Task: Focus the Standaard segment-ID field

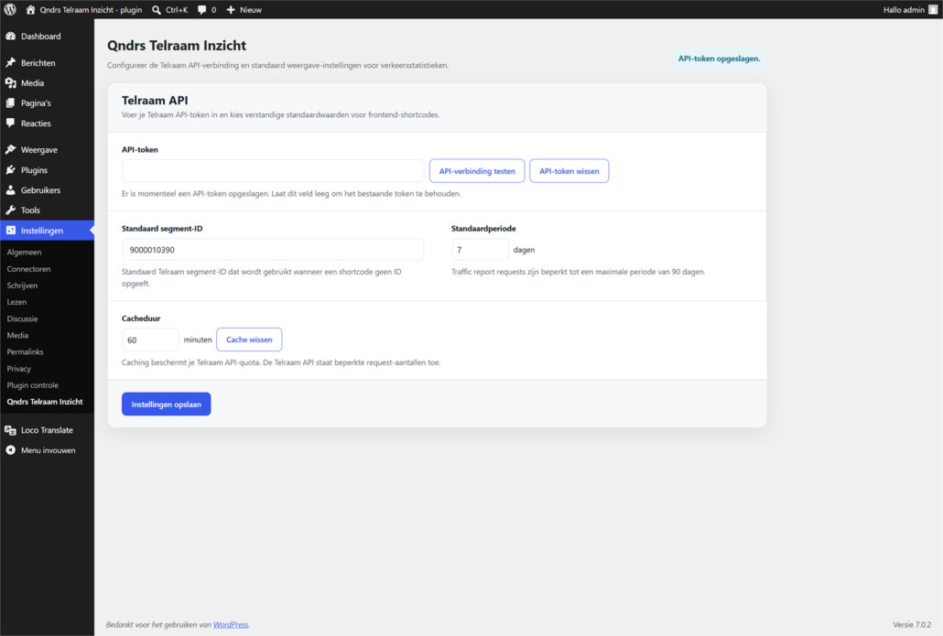Action: tap(273, 250)
